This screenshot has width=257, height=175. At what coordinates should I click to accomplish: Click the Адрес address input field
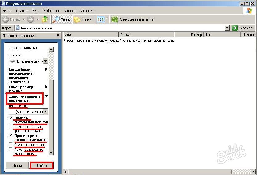(x=120, y=28)
